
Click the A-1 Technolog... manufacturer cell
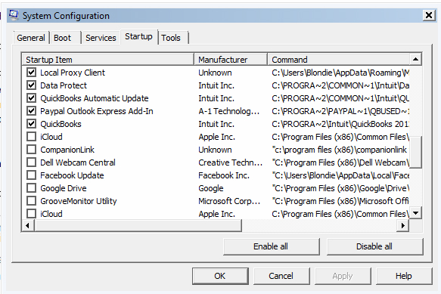[x=229, y=111]
